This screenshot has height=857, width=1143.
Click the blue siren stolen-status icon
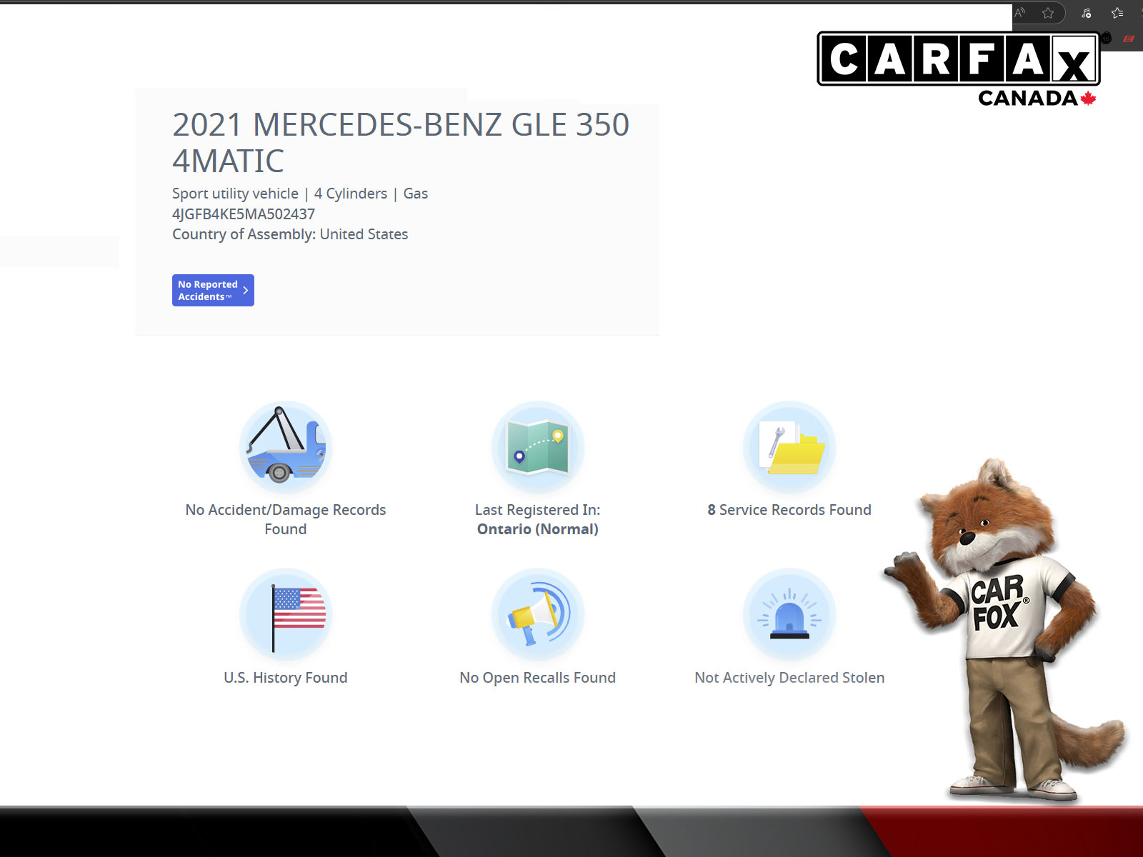pos(789,614)
